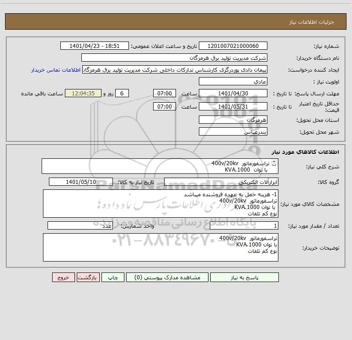Click 'ایجاد کننده درخواست:' label
The width and height of the screenshot is (352, 340).
tap(314, 70)
